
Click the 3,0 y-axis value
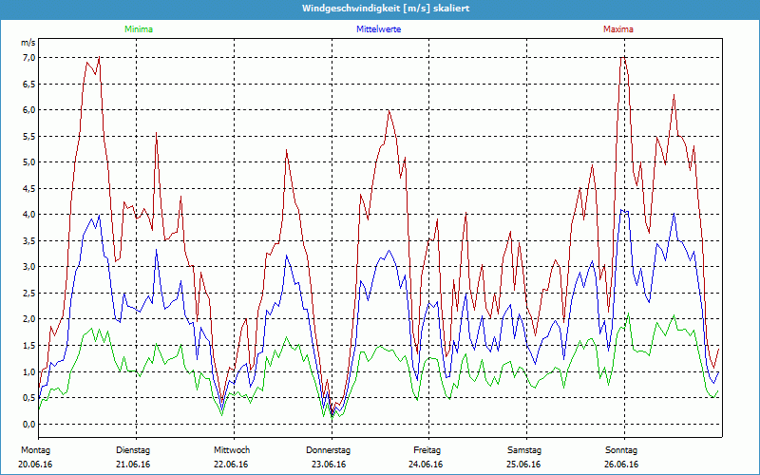pyautogui.click(x=29, y=267)
